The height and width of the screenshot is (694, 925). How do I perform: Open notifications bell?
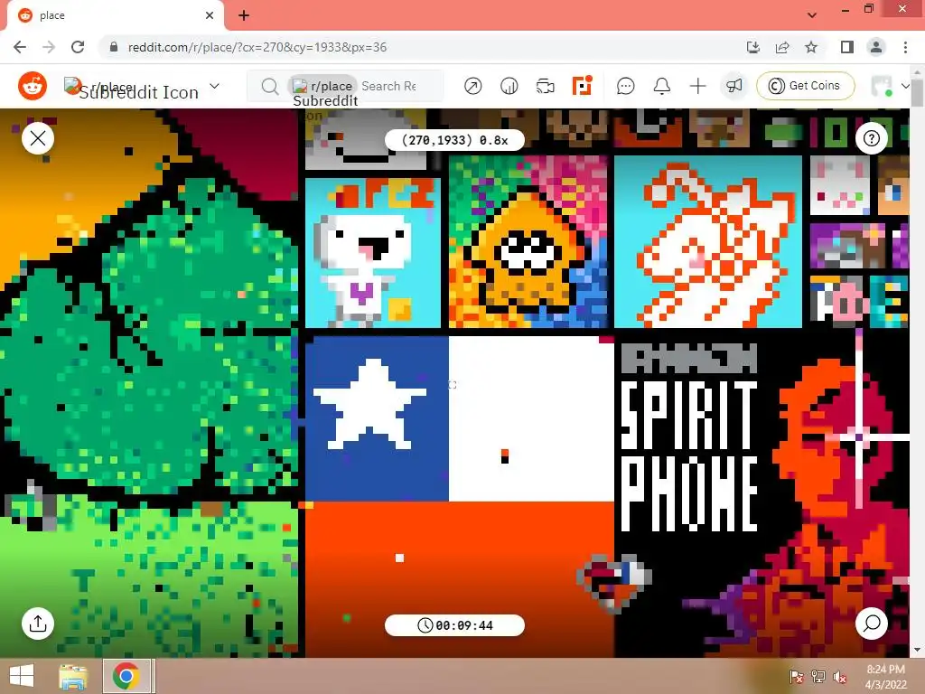[662, 86]
